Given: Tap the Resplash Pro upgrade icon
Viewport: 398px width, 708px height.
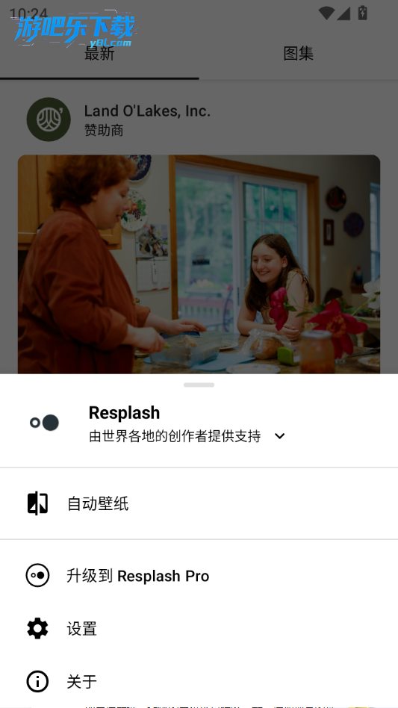Looking at the screenshot, I should click(x=37, y=575).
